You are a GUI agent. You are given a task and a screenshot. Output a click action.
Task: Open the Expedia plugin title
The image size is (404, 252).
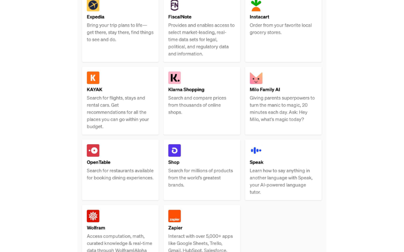pos(96,17)
